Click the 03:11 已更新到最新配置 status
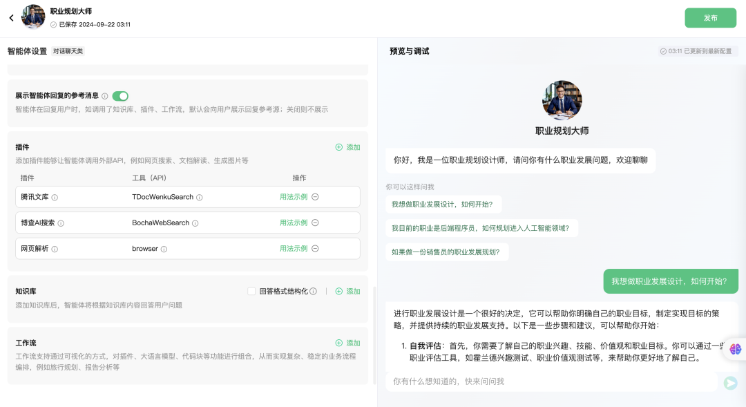The height and width of the screenshot is (407, 746). pyautogui.click(x=696, y=51)
